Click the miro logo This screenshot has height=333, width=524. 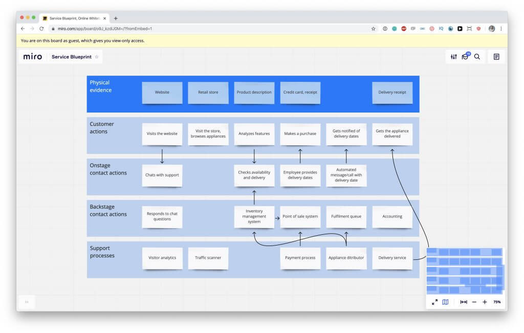click(x=33, y=57)
